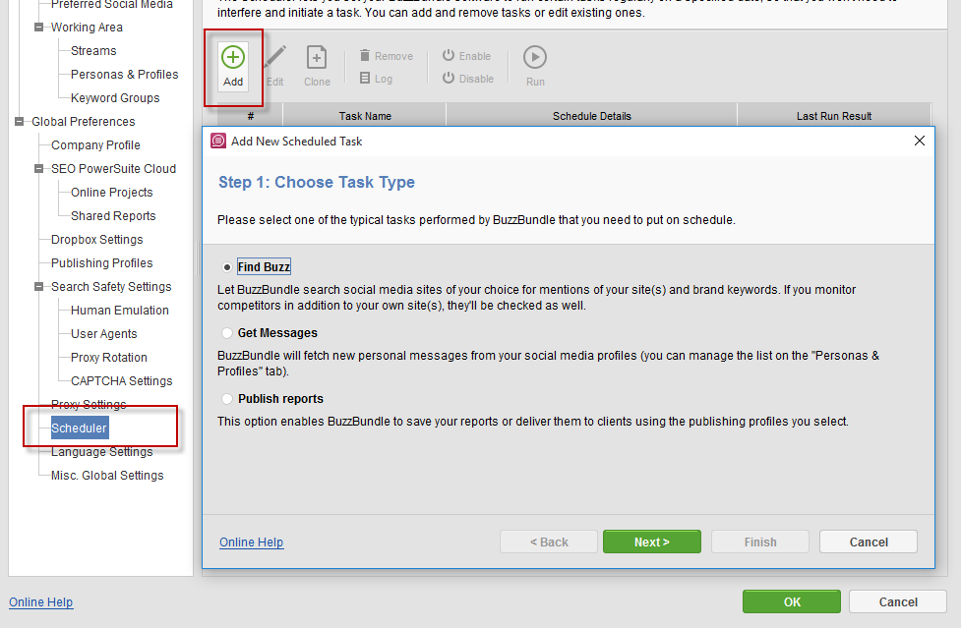Select Keyword Groups tree item

click(x=115, y=98)
